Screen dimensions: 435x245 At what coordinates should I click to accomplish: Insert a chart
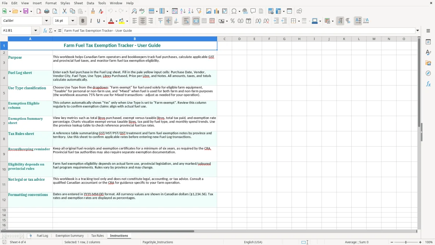(x=217, y=11)
